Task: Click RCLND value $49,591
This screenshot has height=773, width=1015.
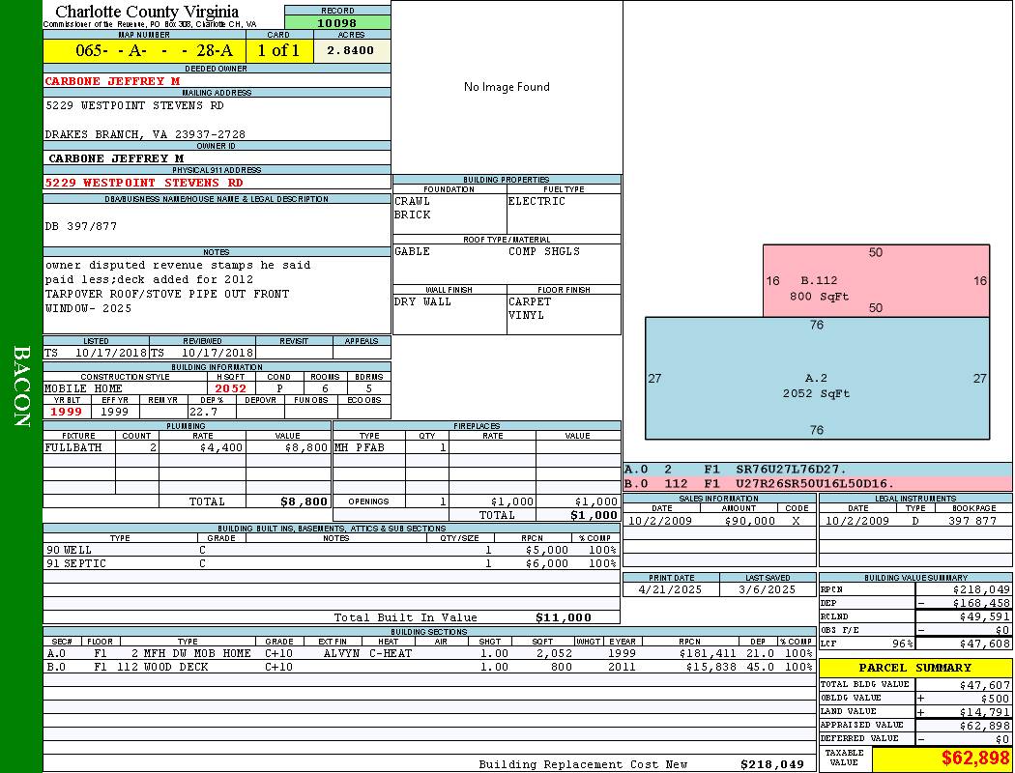Action: 985,616
